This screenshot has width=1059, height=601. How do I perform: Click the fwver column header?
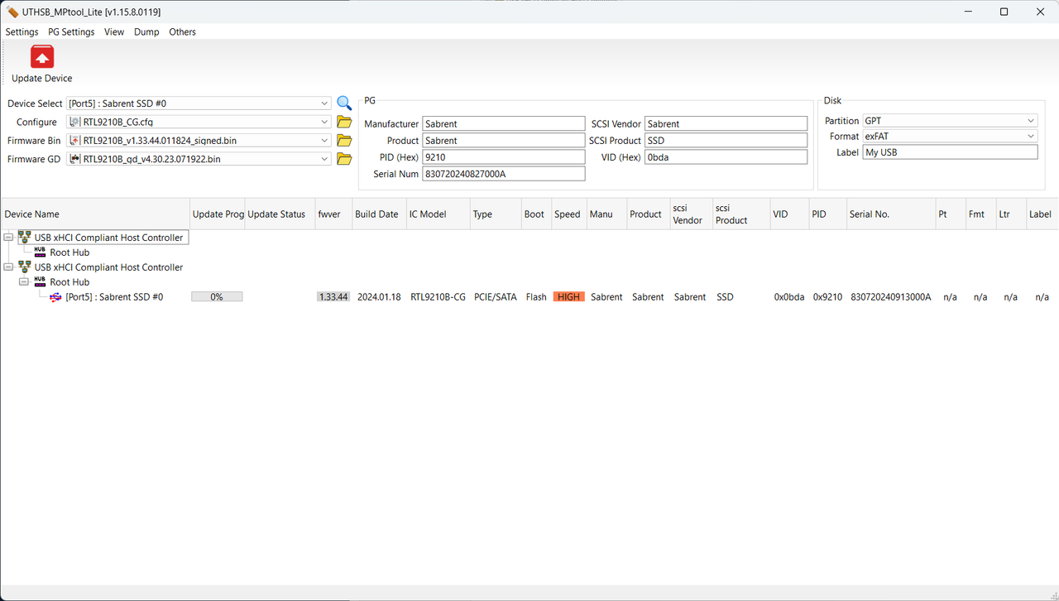tap(333, 214)
